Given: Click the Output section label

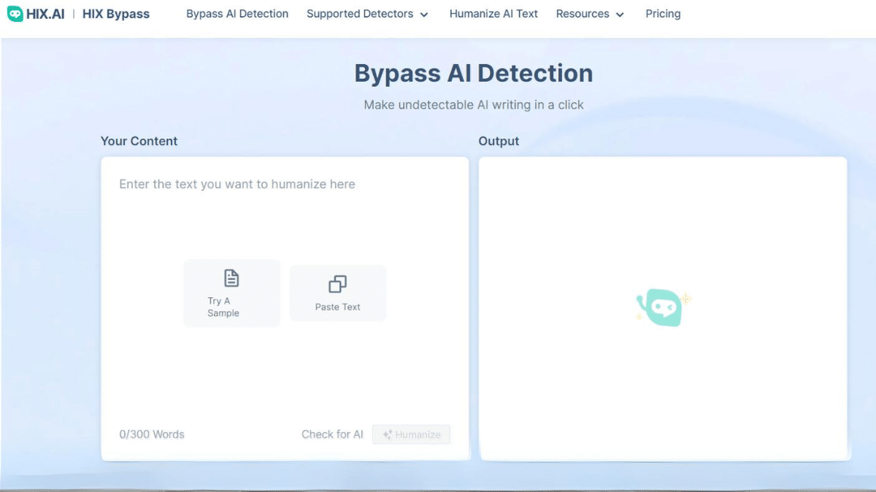Looking at the screenshot, I should [499, 141].
